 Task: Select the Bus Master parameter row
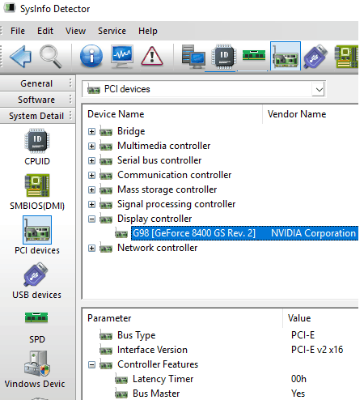[220, 394]
